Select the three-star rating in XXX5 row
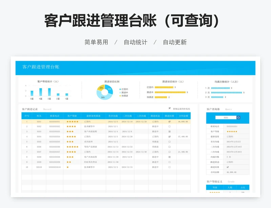The height and width of the screenshot is (208, 271). (x=70, y=142)
